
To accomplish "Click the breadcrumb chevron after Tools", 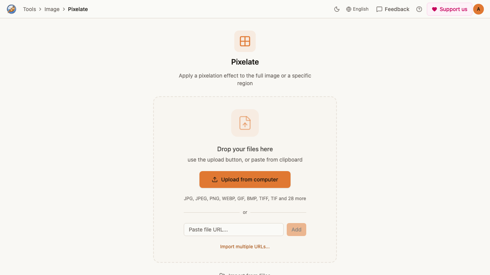I will (40, 9).
